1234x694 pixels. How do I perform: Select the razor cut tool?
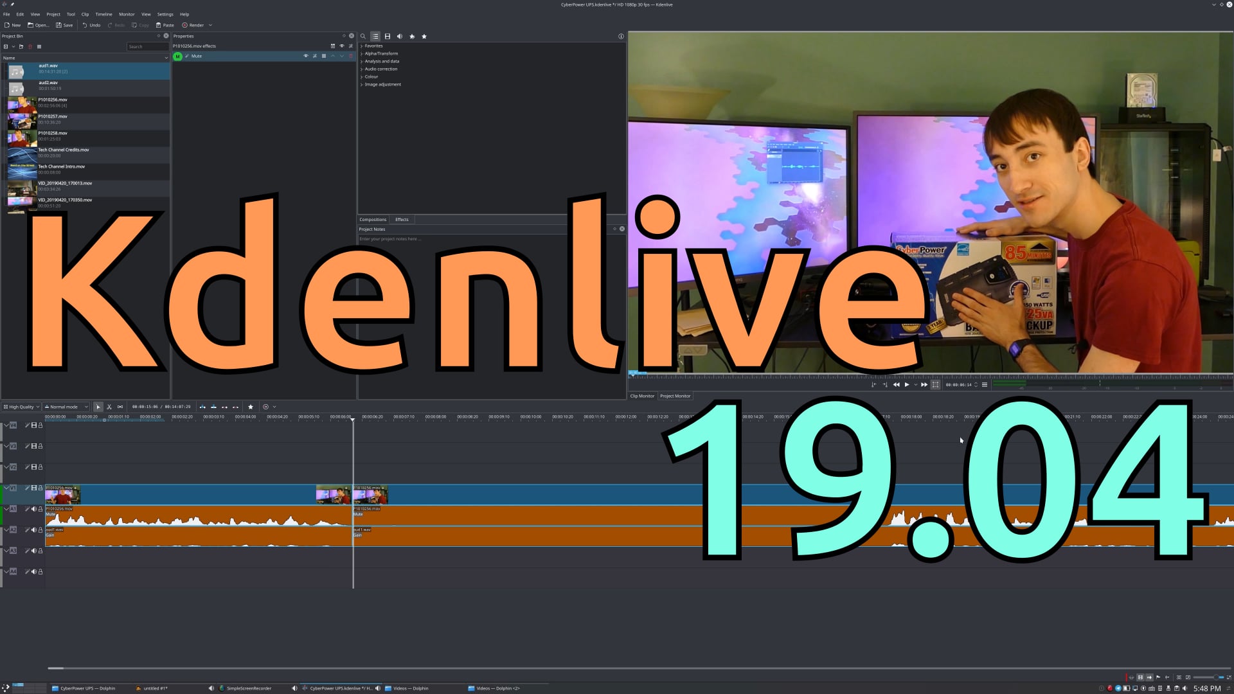(109, 407)
